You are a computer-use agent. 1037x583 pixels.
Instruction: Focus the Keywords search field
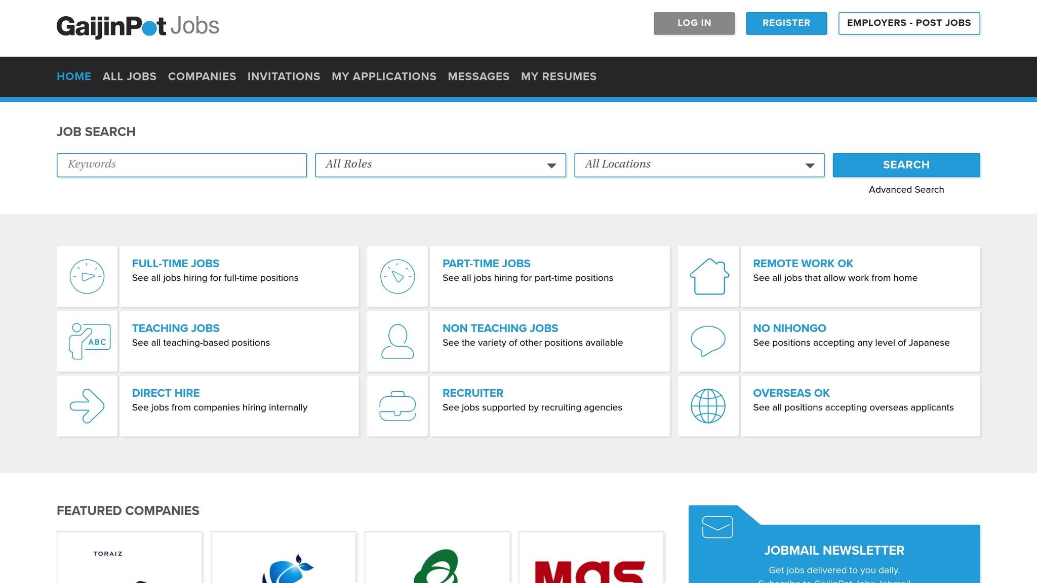[x=181, y=165]
